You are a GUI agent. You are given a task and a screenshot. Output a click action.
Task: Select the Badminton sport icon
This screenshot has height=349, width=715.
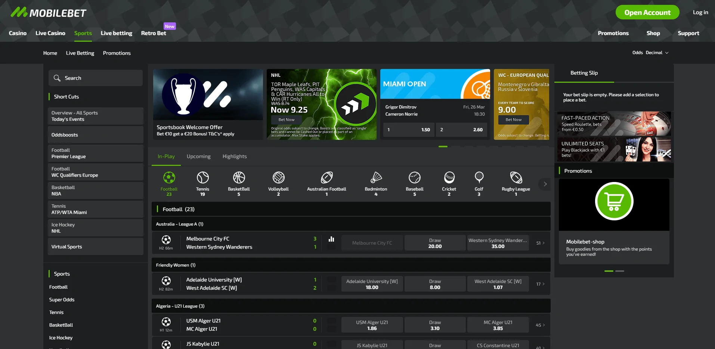(376, 177)
